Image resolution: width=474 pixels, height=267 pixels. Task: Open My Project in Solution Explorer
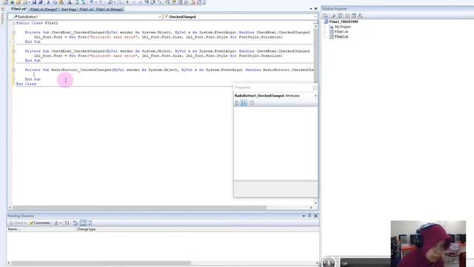342,27
